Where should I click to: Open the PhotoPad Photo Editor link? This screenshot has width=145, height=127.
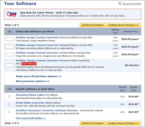pyautogui.click(x=30, y=95)
